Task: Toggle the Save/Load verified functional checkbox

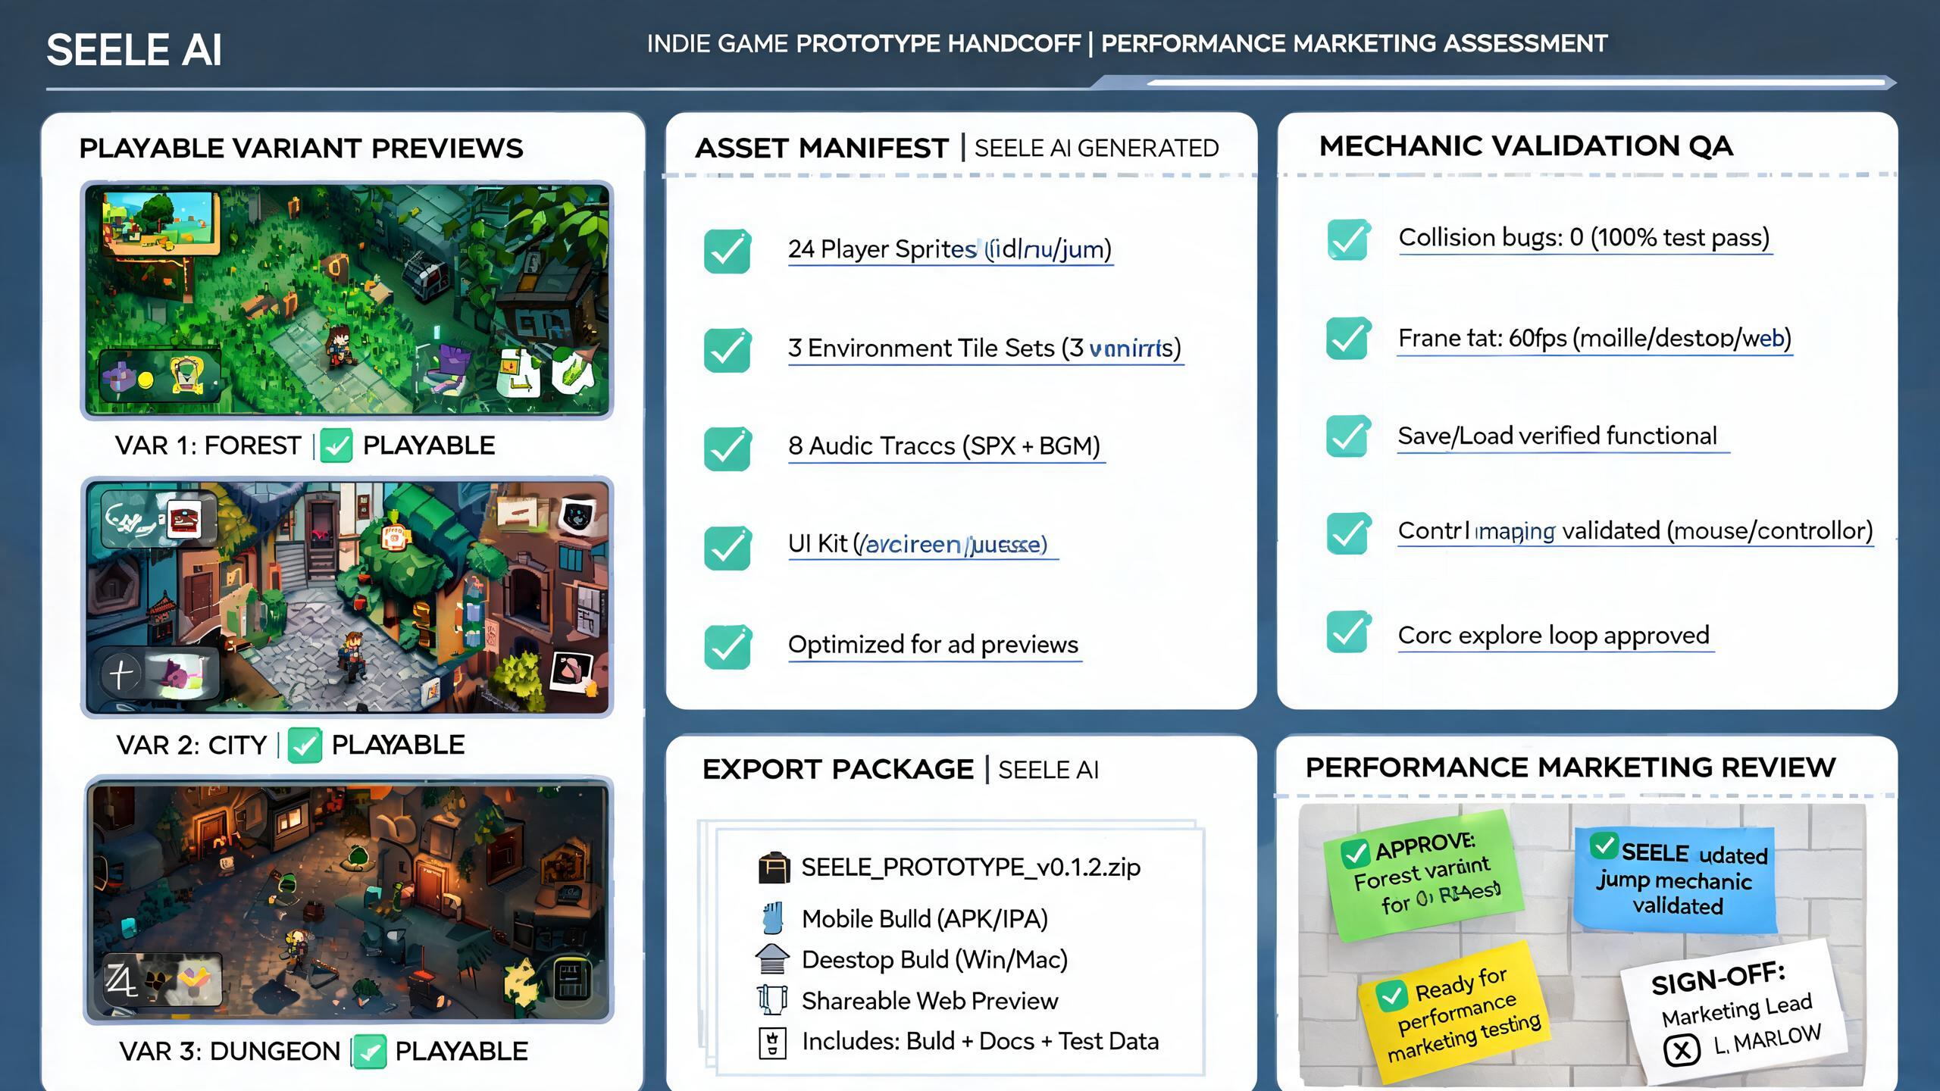Action: click(x=1347, y=436)
